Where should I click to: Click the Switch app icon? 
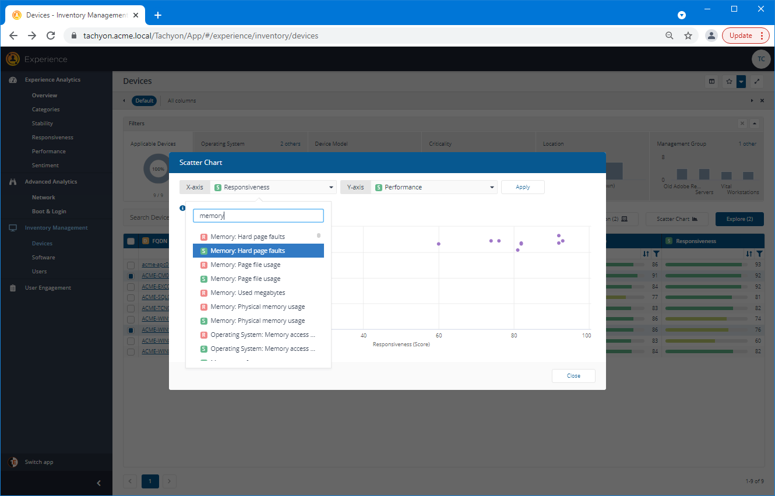[x=13, y=462]
